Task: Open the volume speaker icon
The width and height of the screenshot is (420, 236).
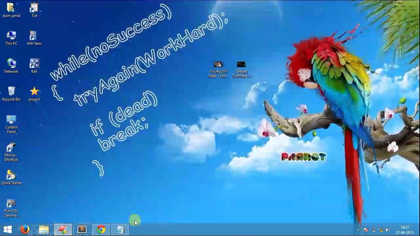Action: pos(388,230)
